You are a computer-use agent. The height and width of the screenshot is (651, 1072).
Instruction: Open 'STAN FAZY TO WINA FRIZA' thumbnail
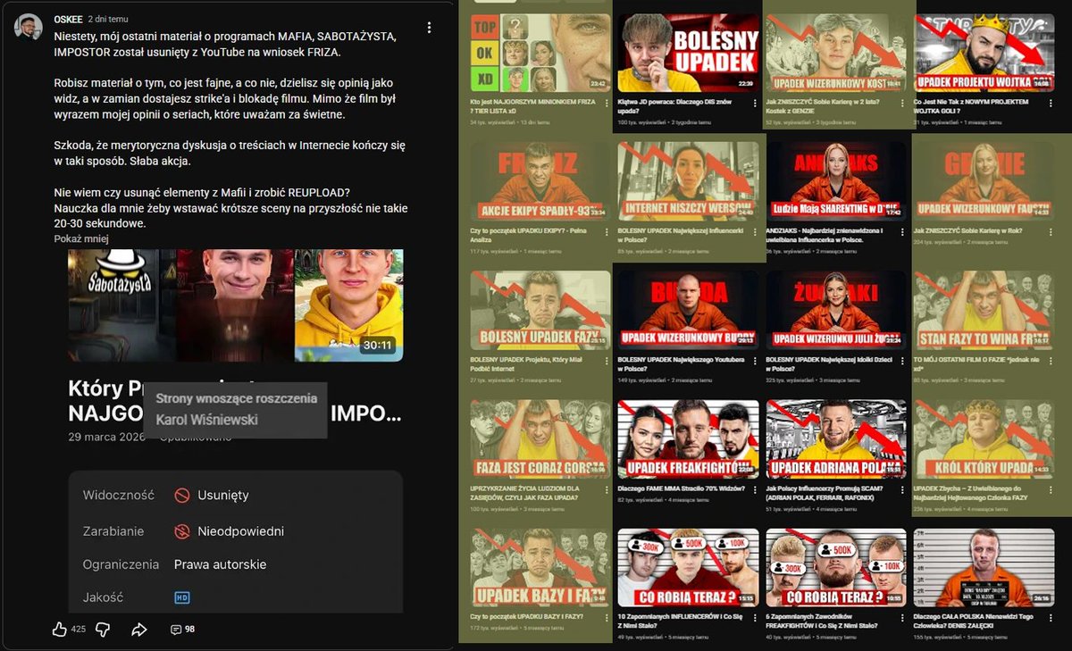[984, 310]
